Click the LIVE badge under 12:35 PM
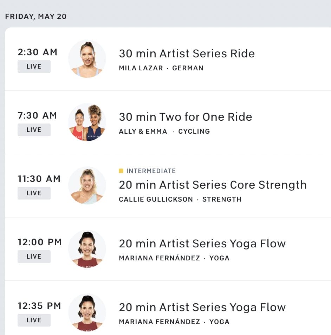The height and width of the screenshot is (335, 331). (x=34, y=320)
